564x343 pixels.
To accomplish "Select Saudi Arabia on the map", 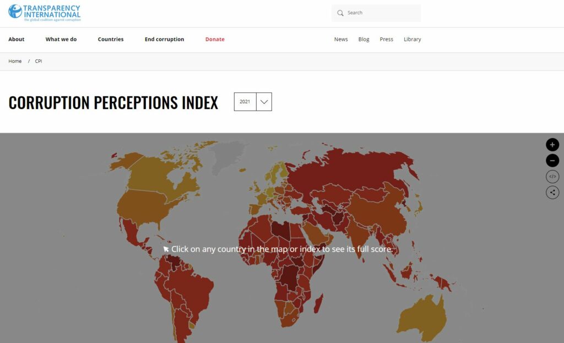I will [x=317, y=233].
